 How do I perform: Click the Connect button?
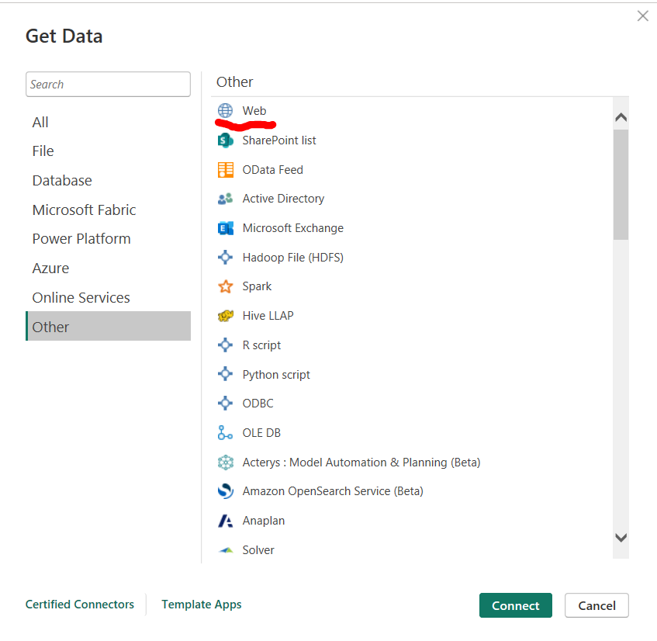pyautogui.click(x=515, y=605)
